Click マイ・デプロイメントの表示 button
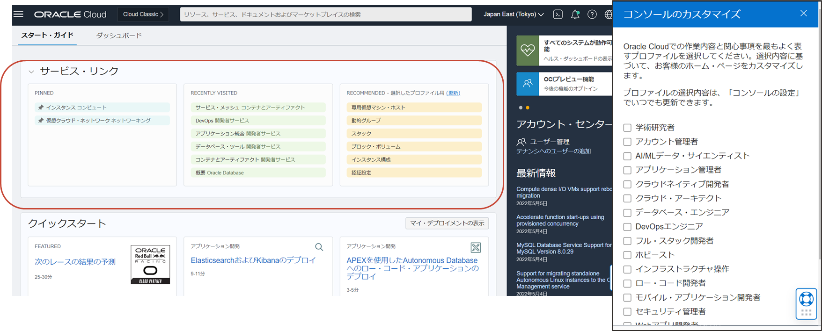 pyautogui.click(x=447, y=223)
